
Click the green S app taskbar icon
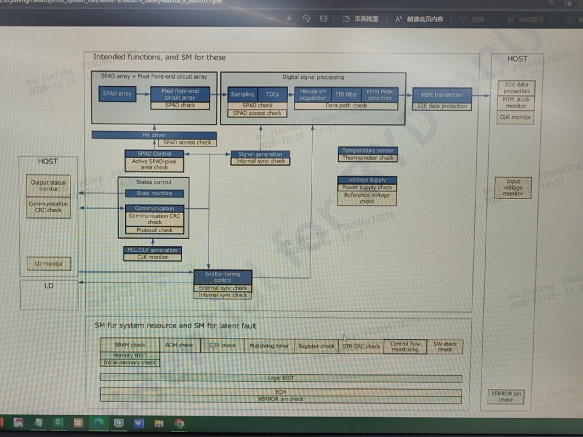coord(57,422)
